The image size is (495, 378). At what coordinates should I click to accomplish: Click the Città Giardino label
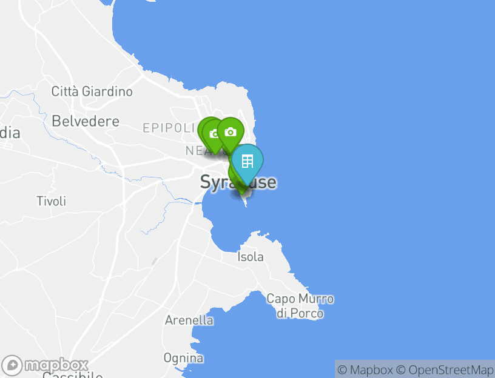[x=92, y=91]
